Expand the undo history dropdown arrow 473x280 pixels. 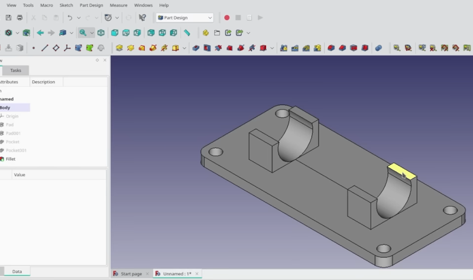(x=79, y=18)
